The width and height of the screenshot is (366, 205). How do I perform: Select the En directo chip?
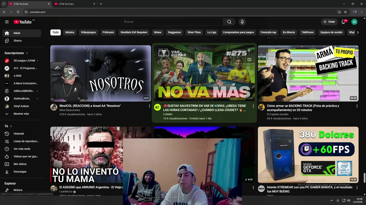click(x=289, y=32)
